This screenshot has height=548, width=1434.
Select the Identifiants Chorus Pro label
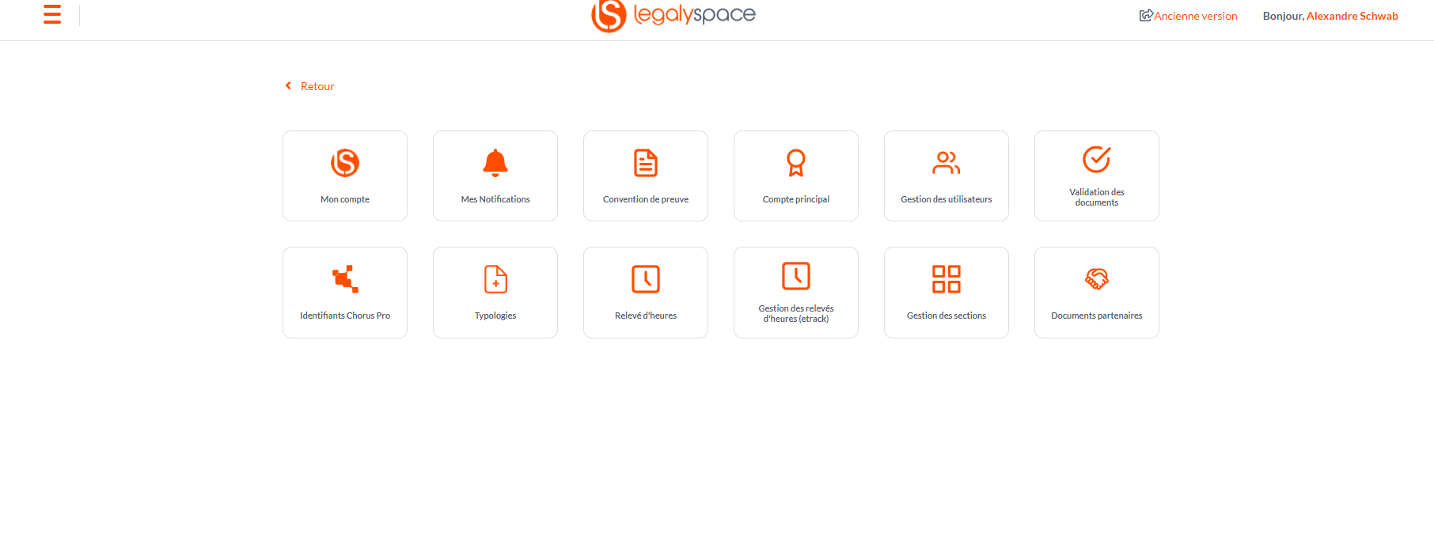click(345, 316)
